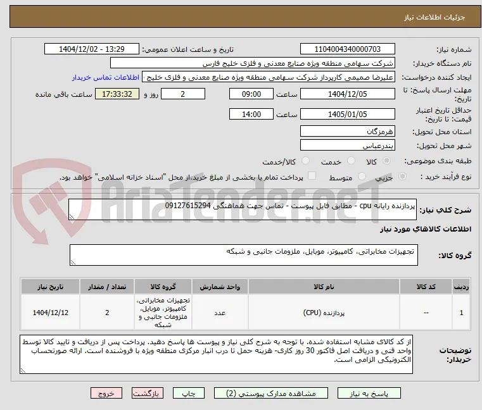Click the buyer organization name field

[x=252, y=63]
